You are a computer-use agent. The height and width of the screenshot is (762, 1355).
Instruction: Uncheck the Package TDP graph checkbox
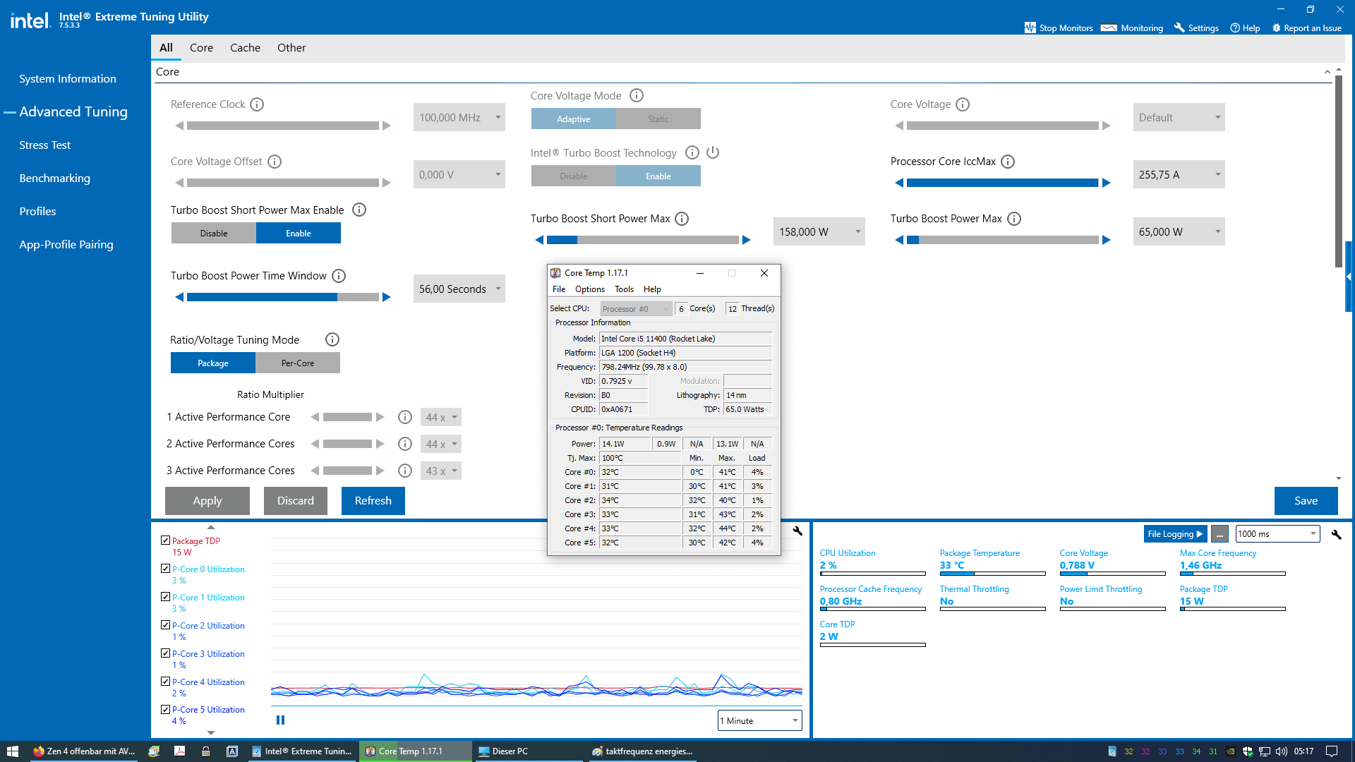pos(165,540)
